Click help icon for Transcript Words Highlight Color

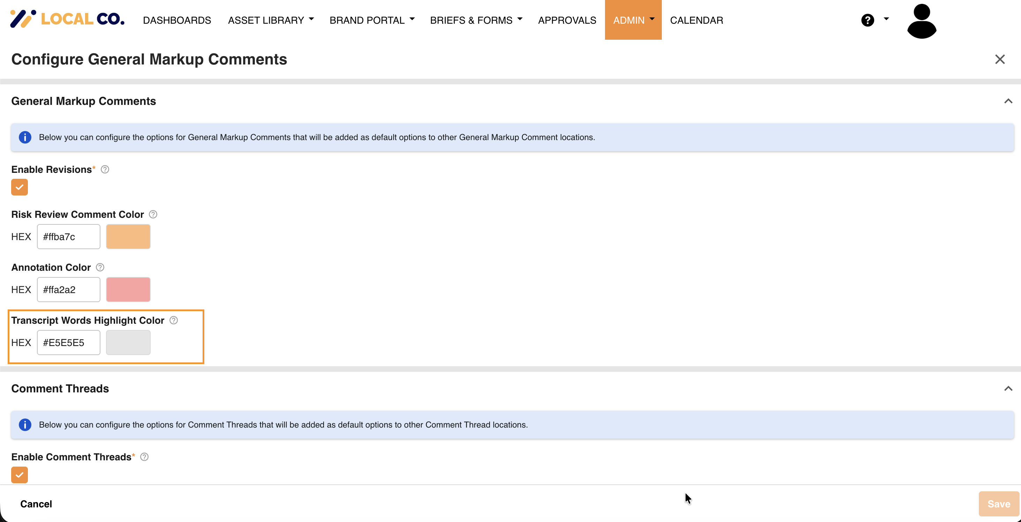174,320
